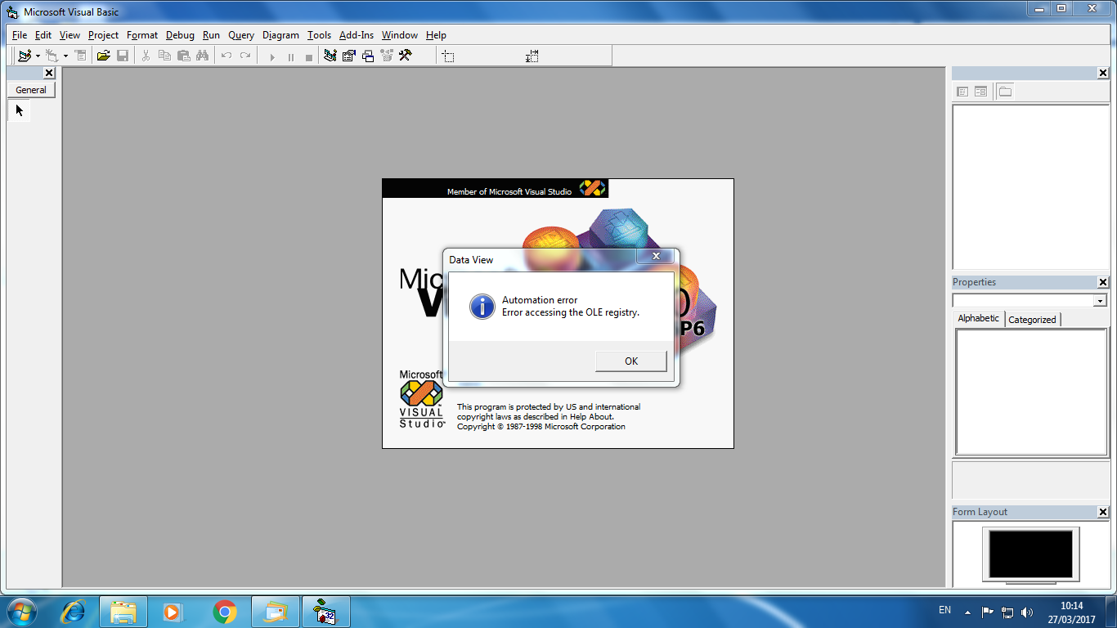This screenshot has height=628, width=1117.
Task: Open the Edit menu
Action: pos(43,35)
